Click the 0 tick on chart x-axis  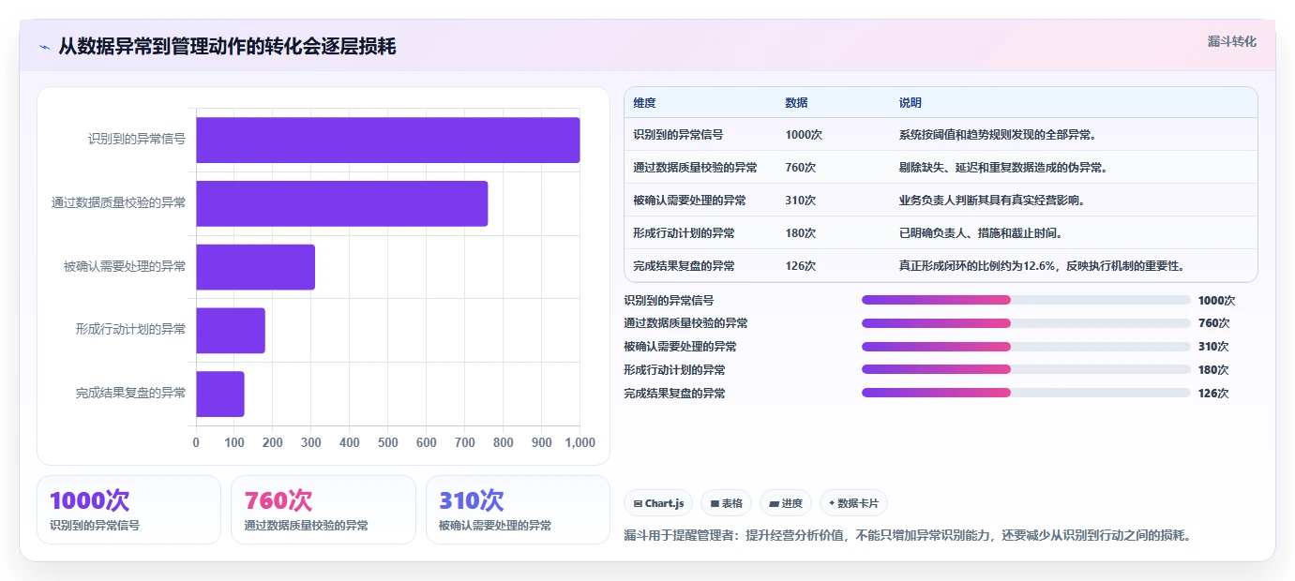pyautogui.click(x=196, y=442)
